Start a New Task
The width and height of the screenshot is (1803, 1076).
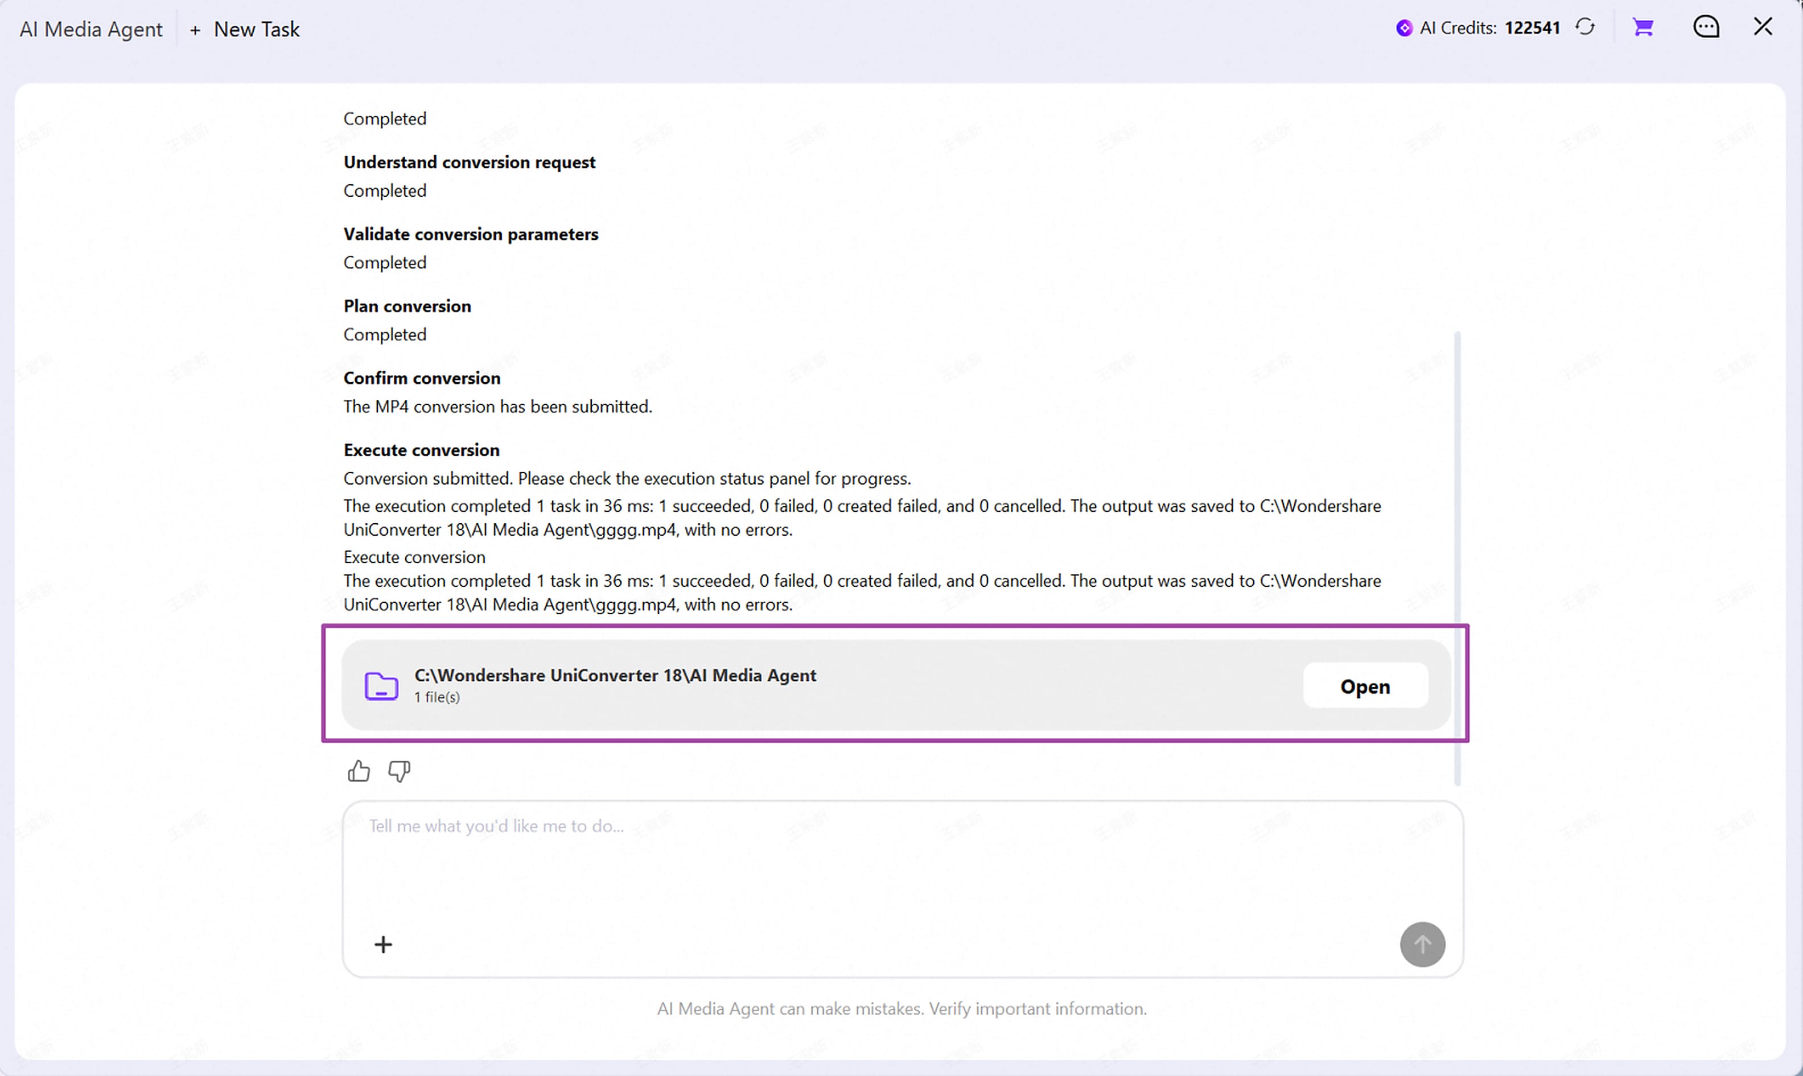[x=245, y=30]
